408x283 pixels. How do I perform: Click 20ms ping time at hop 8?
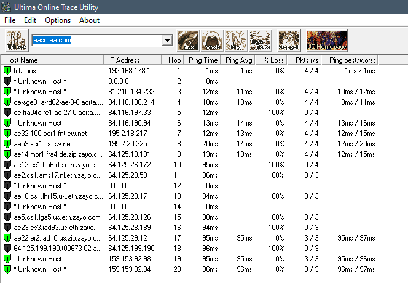(210, 144)
